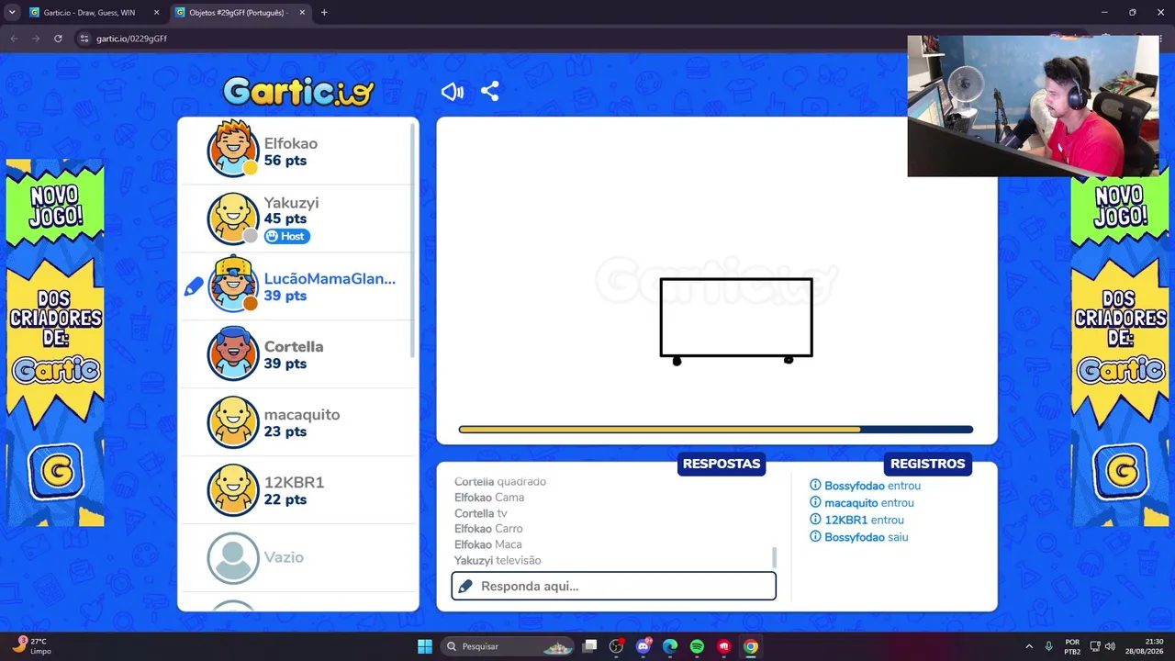Click the Vazio slot label
Image resolution: width=1175 pixels, height=661 pixels.
[284, 557]
